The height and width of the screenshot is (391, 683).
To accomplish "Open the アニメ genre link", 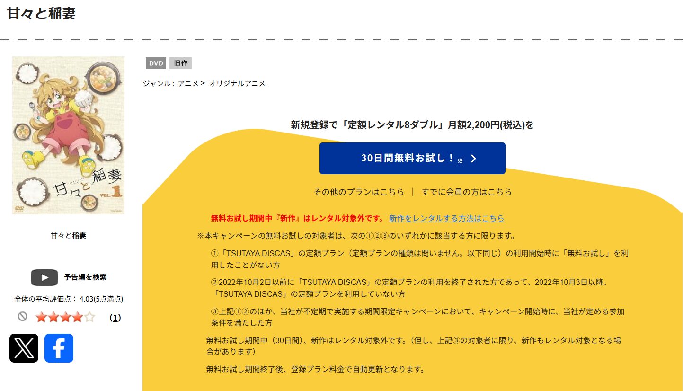I will pos(188,83).
